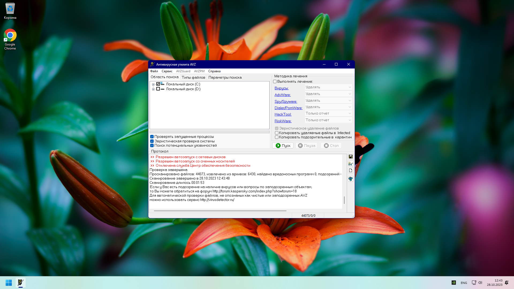Enable the Выполнять лечение checkbox

275,81
